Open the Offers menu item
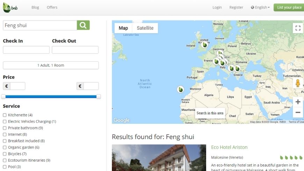 pos(52,7)
